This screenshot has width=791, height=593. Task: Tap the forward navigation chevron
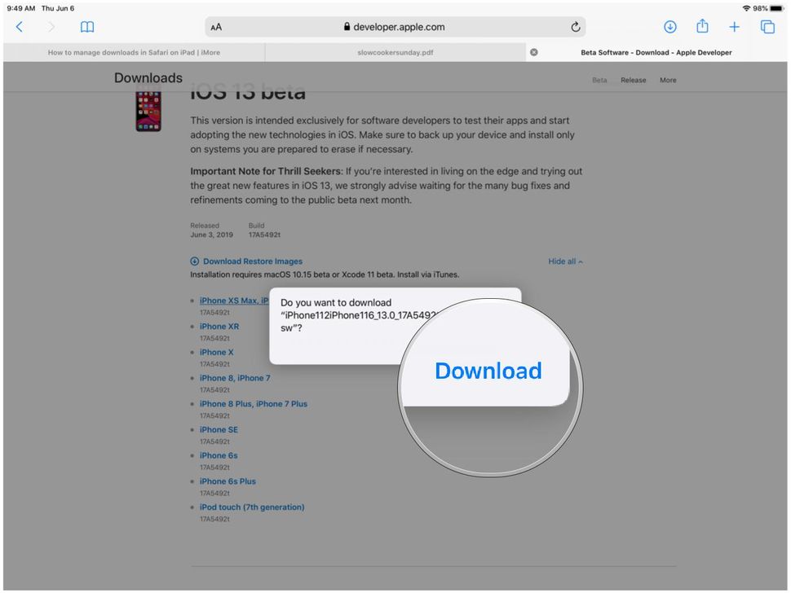point(51,26)
